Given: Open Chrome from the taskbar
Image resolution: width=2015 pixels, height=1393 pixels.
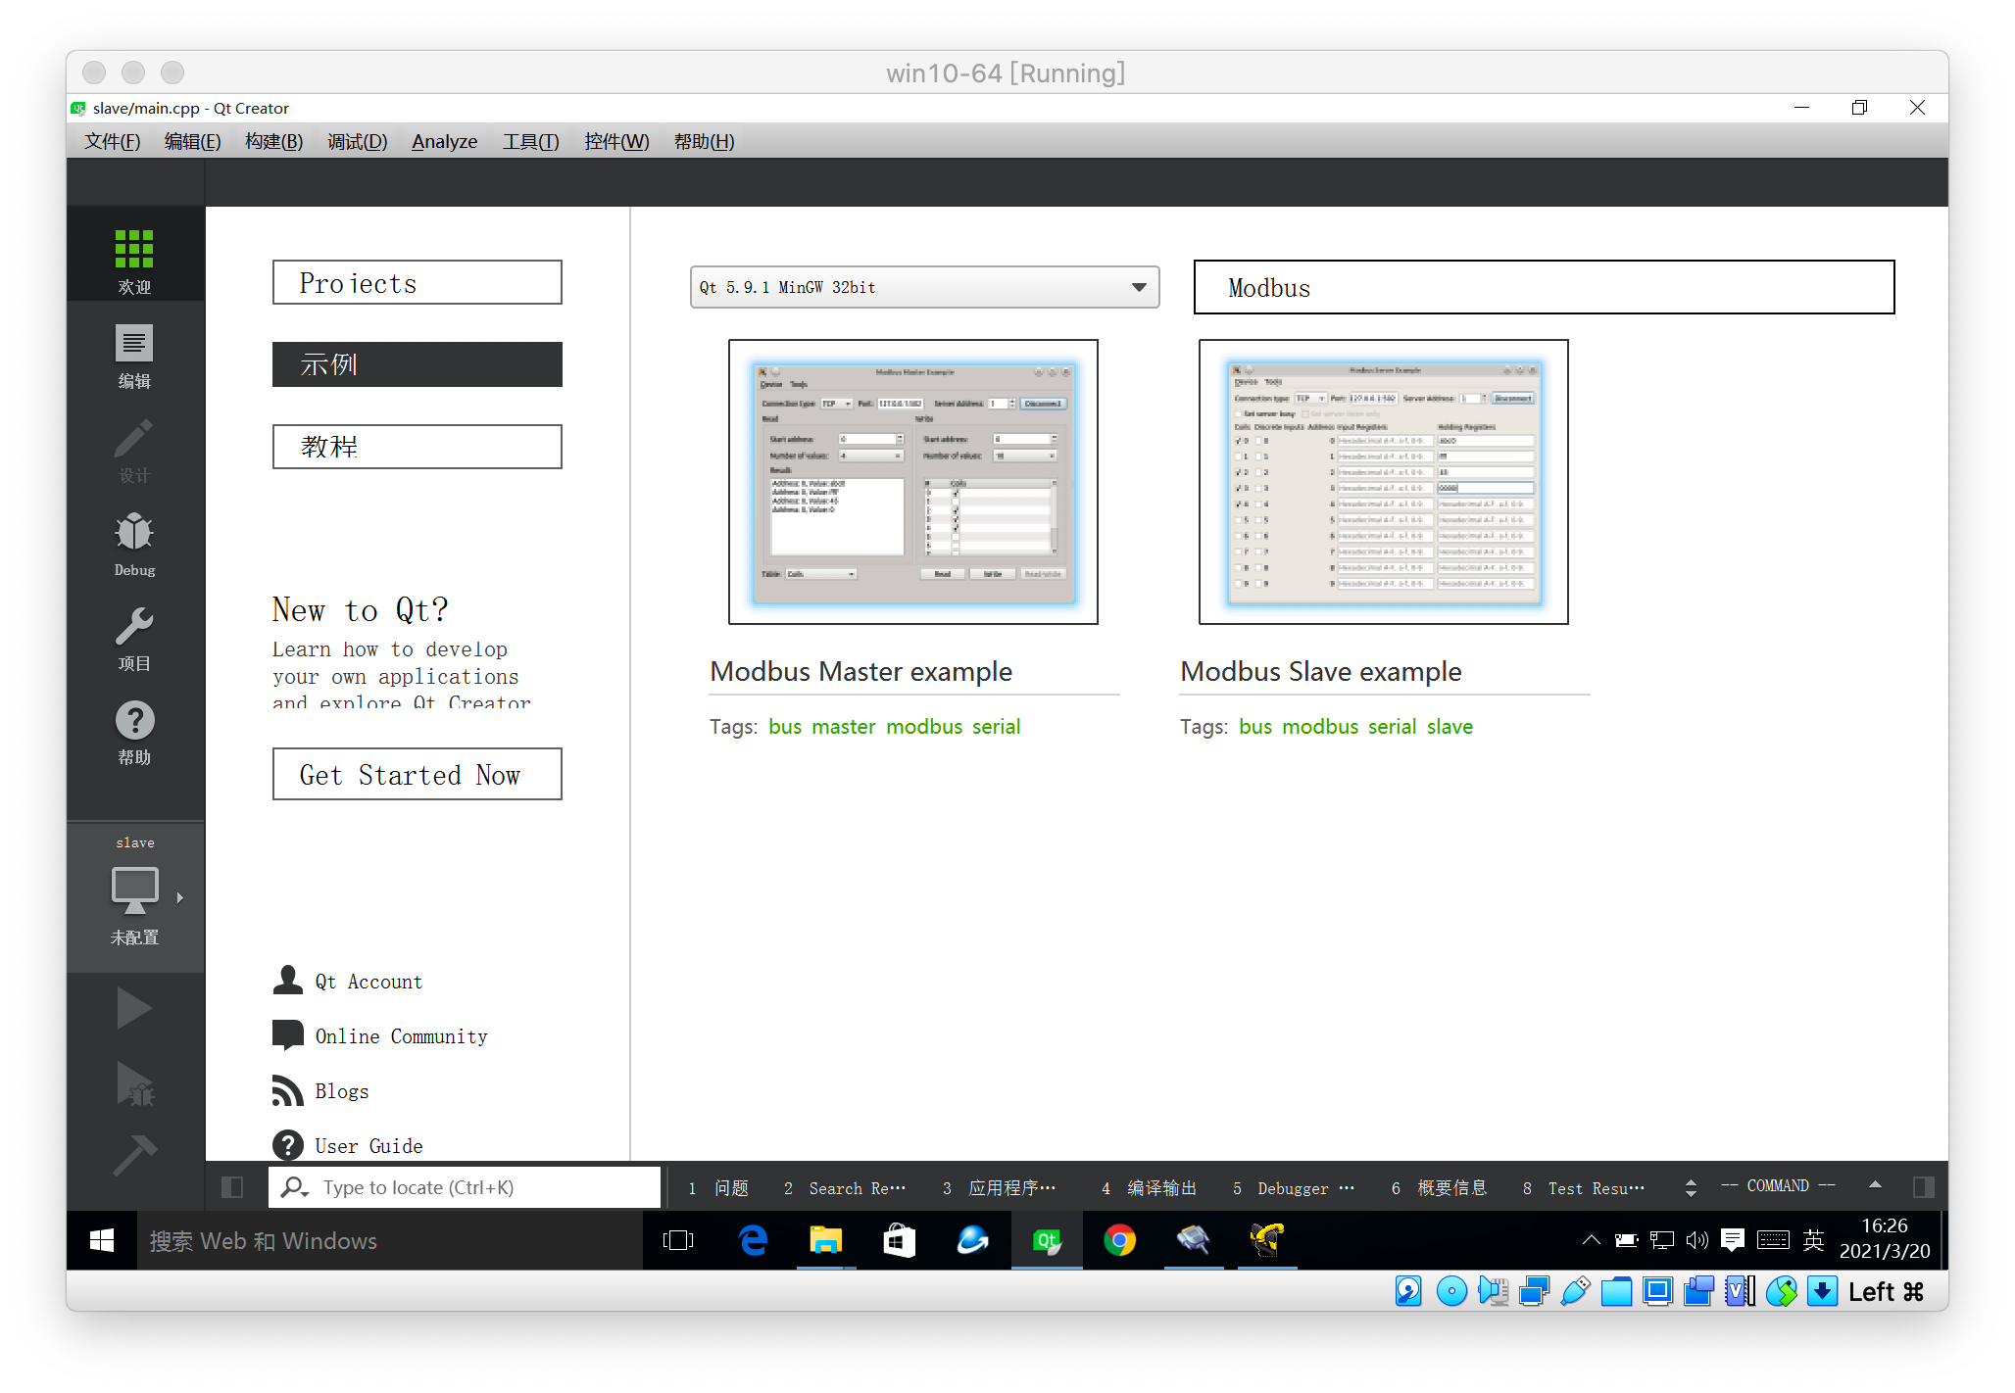Looking at the screenshot, I should click(1120, 1241).
